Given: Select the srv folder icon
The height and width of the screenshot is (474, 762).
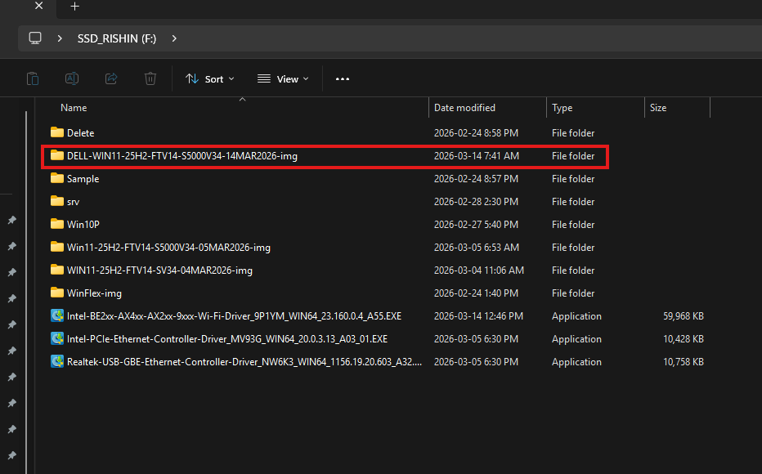Looking at the screenshot, I should [57, 200].
